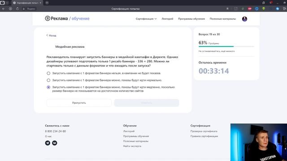
Task: Open footer Программы обучения link
Action: 136,136
